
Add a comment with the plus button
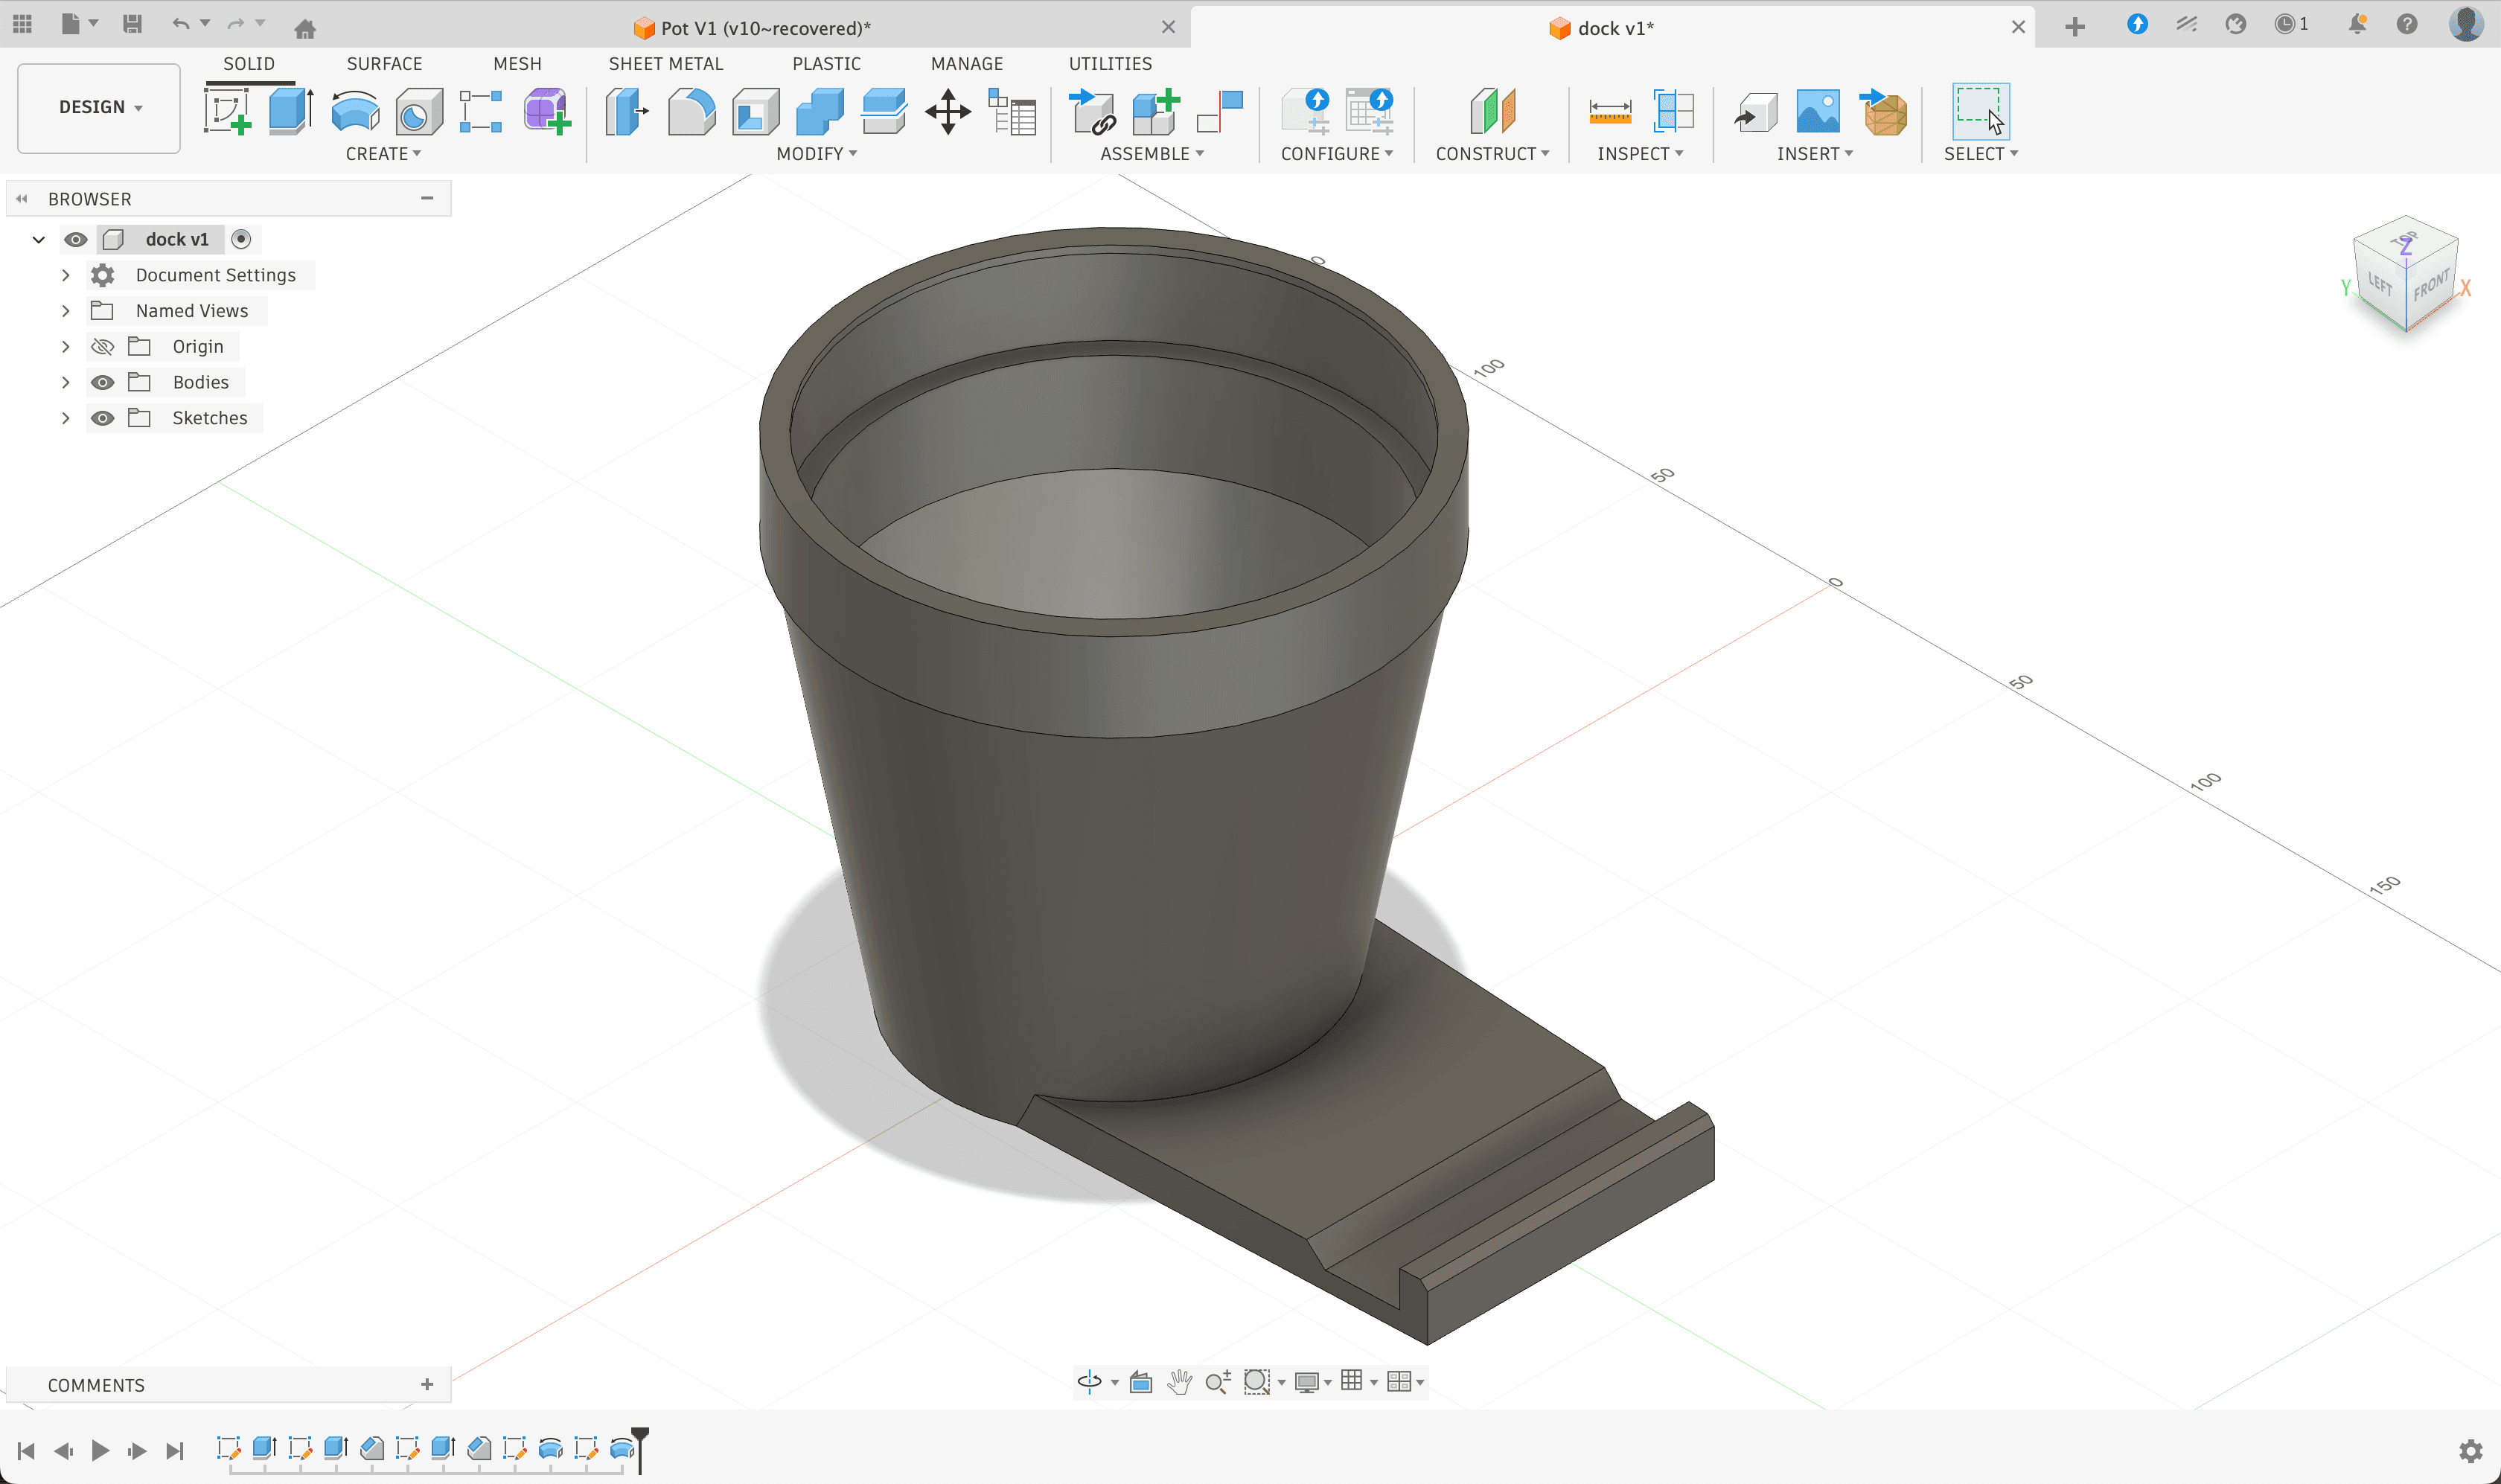[427, 1384]
